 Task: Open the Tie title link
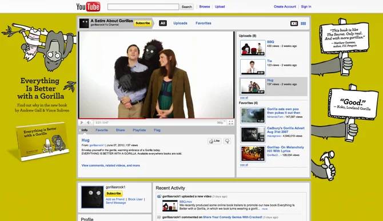[269, 61]
